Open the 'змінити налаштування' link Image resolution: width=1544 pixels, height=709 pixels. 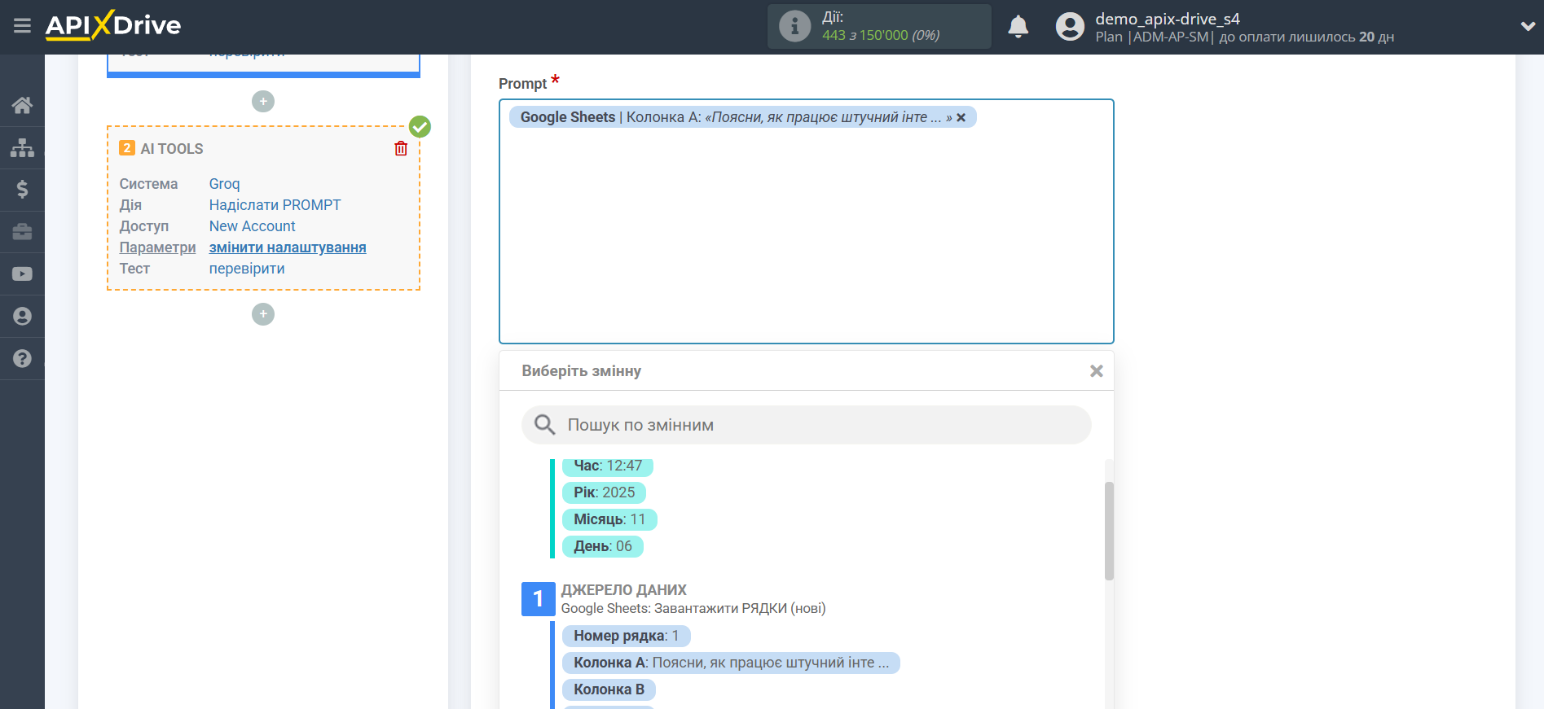pos(288,247)
